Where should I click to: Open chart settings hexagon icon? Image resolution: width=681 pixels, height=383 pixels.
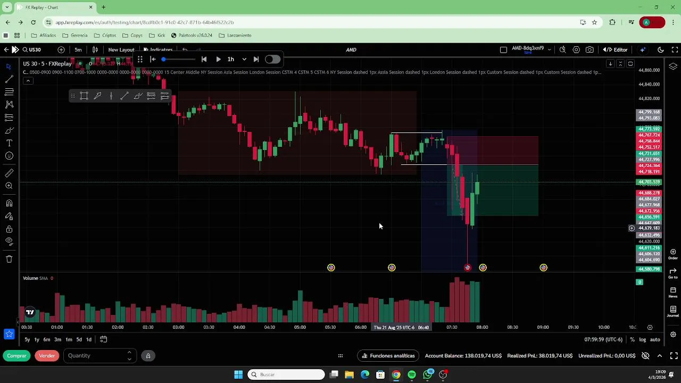[576, 49]
